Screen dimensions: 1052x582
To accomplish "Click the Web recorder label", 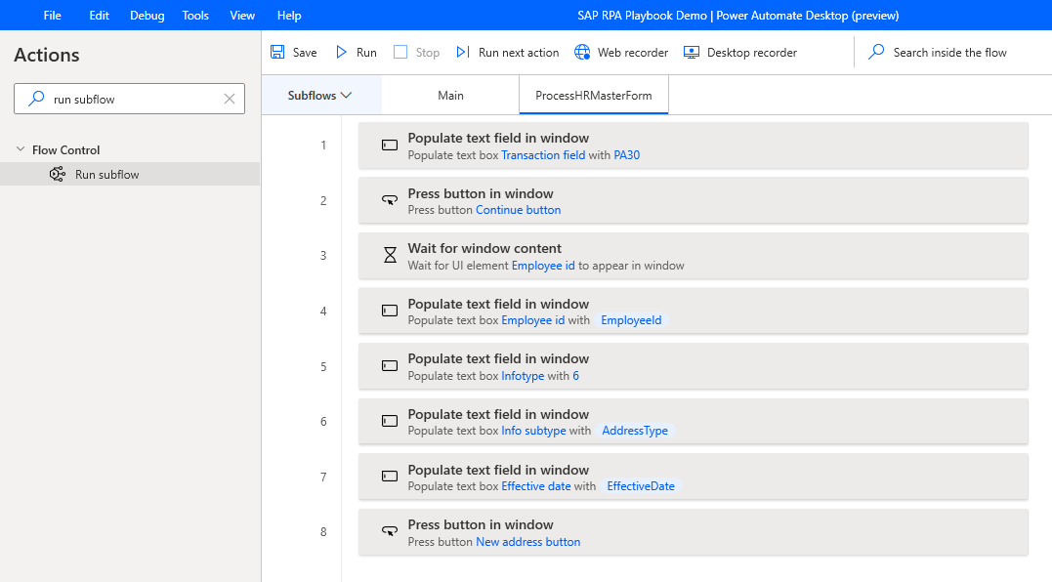I will [633, 53].
